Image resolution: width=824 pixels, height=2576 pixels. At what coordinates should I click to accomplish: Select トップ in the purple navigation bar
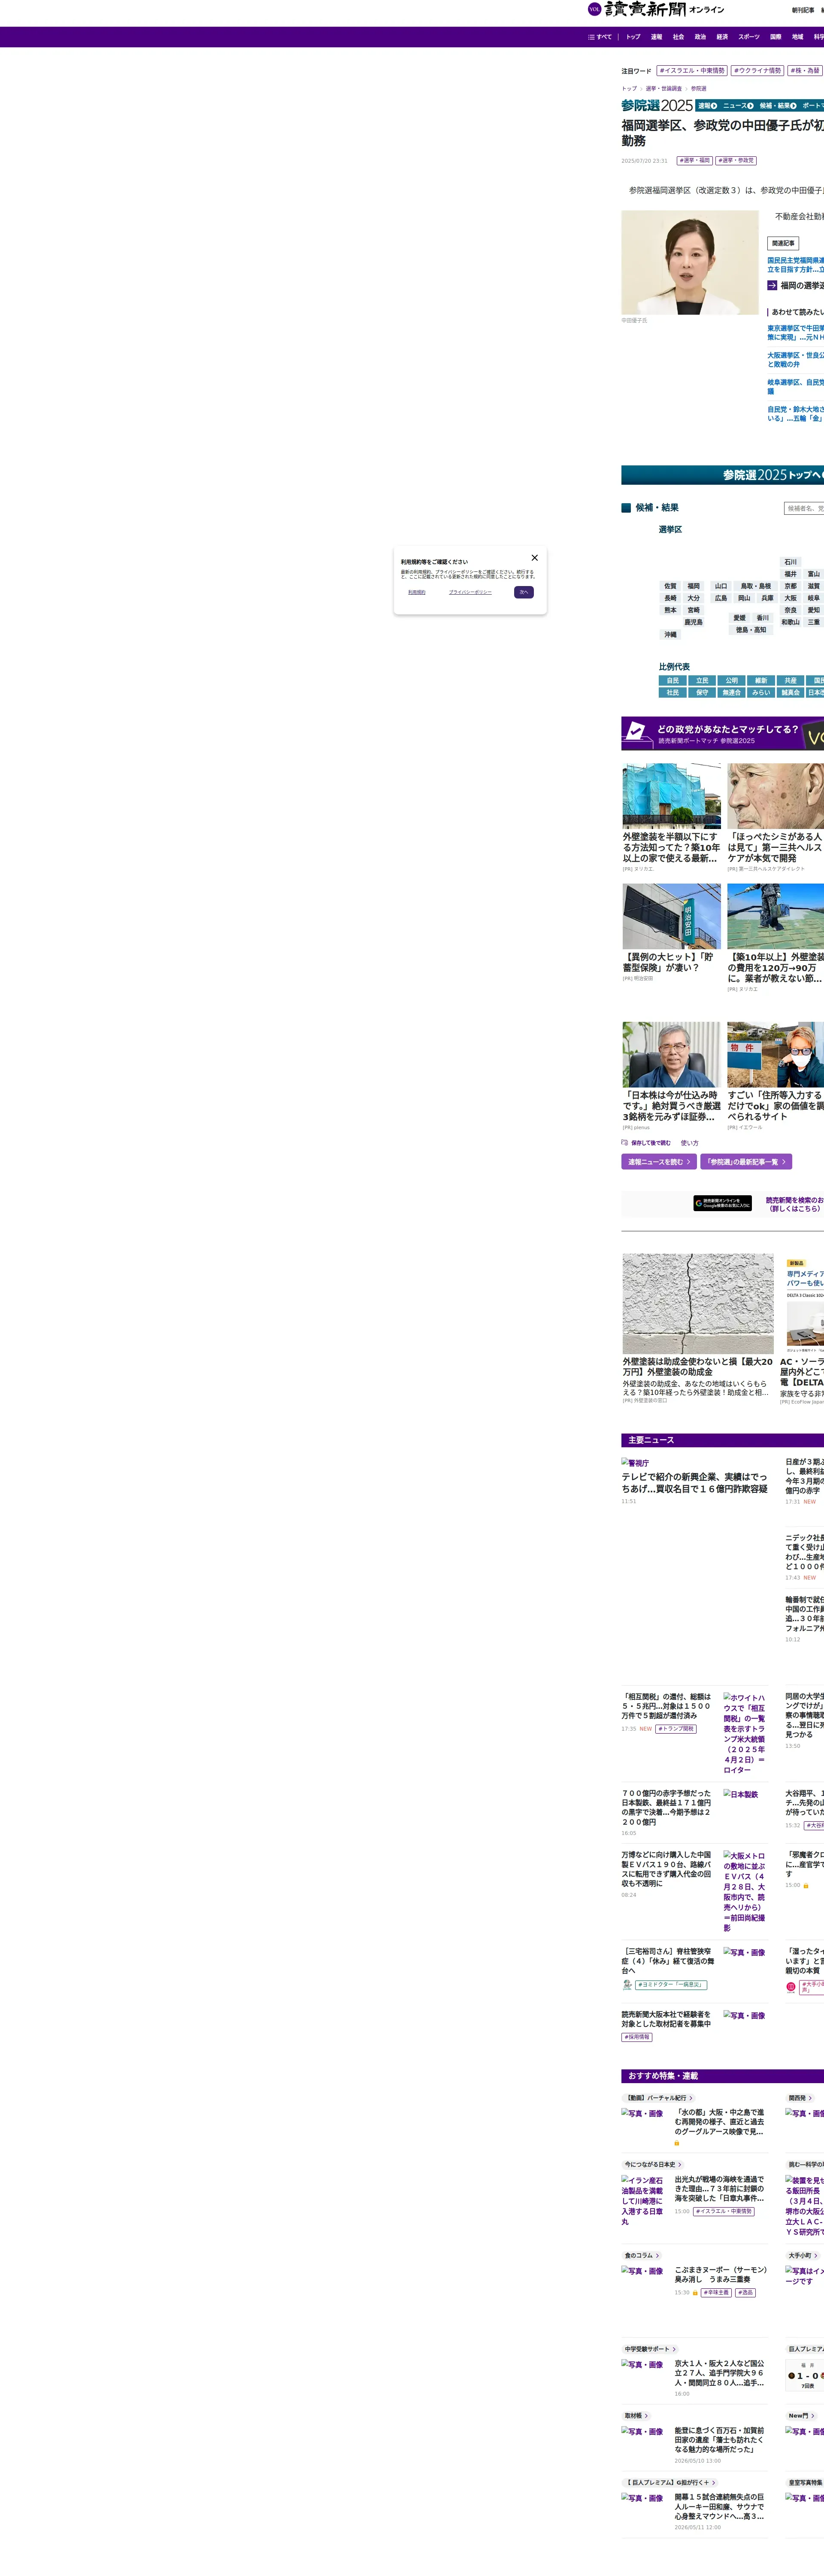point(633,37)
